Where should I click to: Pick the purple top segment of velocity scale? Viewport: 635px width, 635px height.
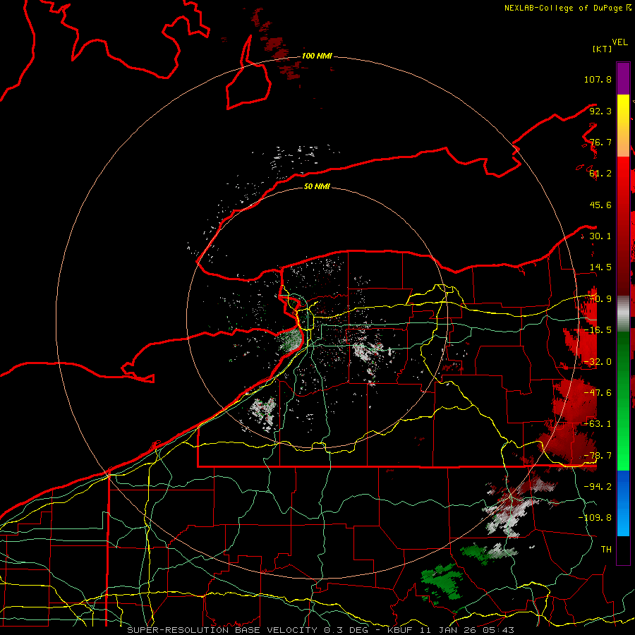pos(623,78)
